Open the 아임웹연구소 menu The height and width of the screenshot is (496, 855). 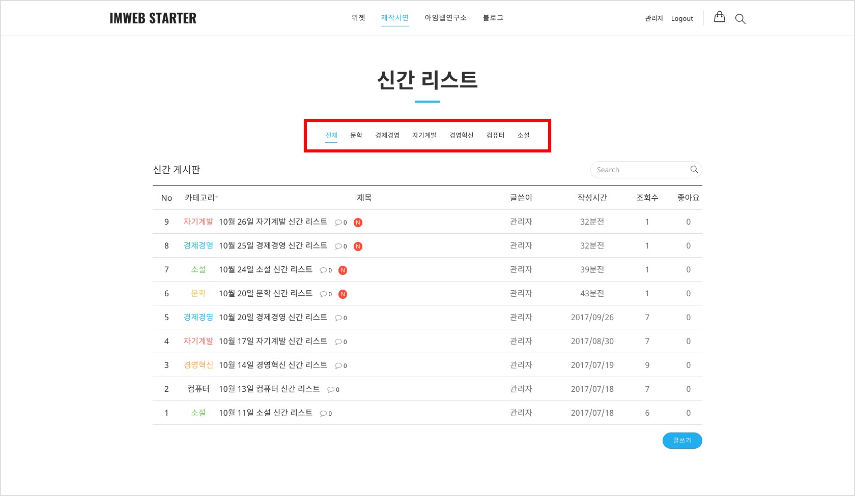pos(445,18)
